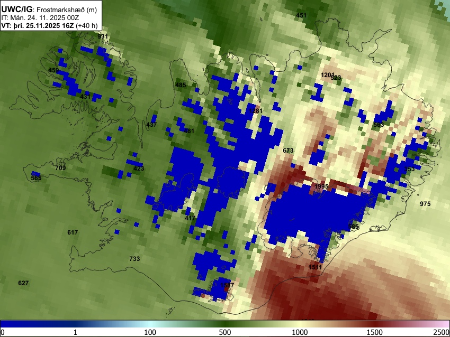Click the map value '733'

(134, 258)
